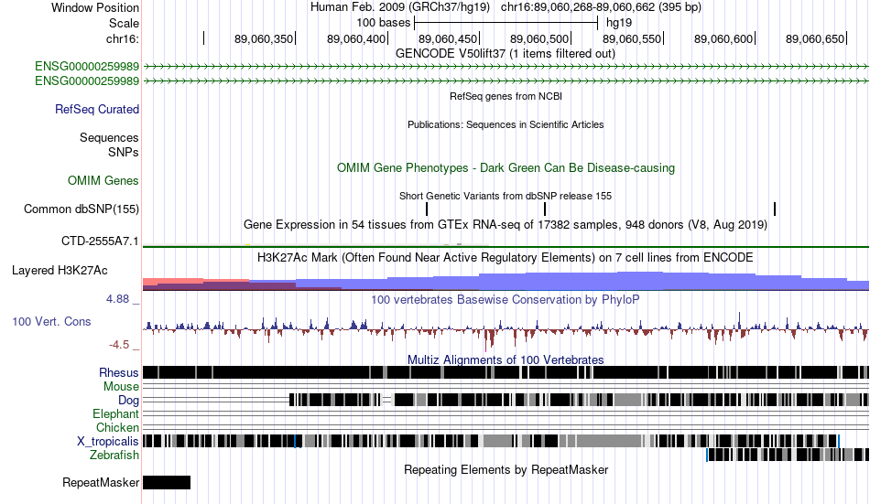
Task: Click the Dog alignment track blocks
Action: click(579, 400)
